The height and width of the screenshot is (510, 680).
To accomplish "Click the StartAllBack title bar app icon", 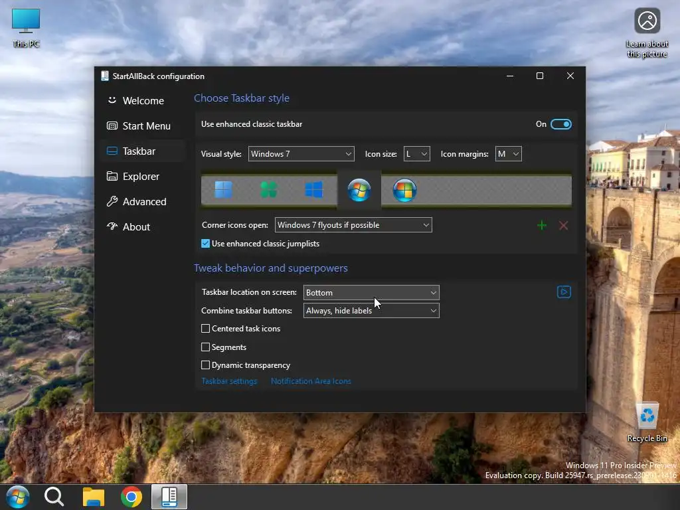I will click(x=104, y=76).
